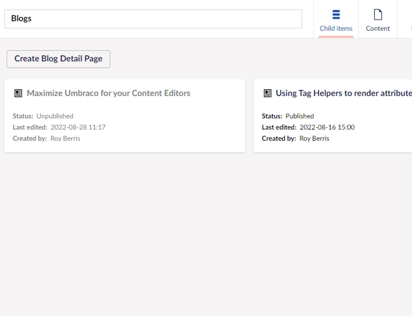Click Roy Berris on the Maximize Umbraco card
The image size is (412, 316).
pos(65,138)
